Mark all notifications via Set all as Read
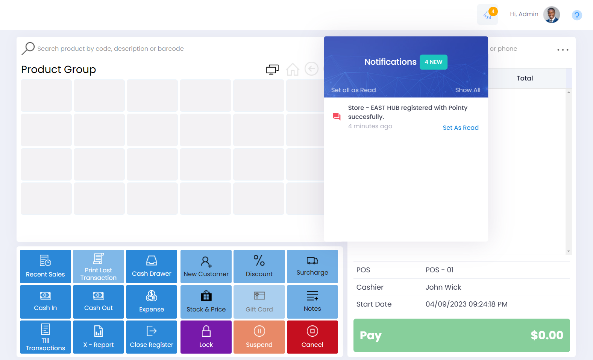The width and height of the screenshot is (593, 360). (353, 90)
